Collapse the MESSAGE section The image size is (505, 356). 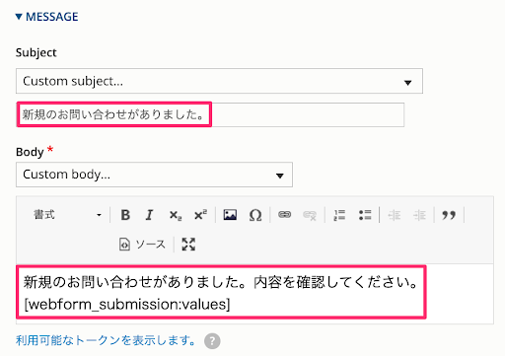coord(47,17)
